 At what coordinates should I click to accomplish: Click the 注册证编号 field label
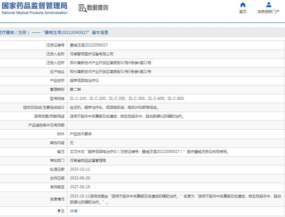tap(55, 45)
